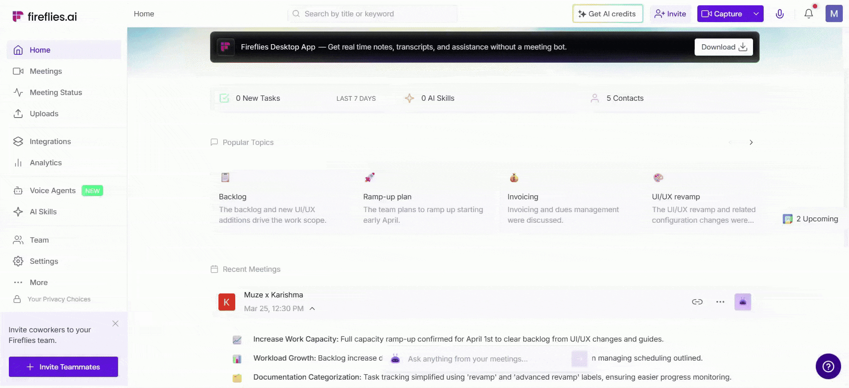Go to Meeting Status page
Image resolution: width=849 pixels, height=388 pixels.
tap(64, 92)
